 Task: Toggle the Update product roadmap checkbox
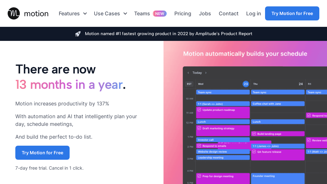tap(199, 110)
